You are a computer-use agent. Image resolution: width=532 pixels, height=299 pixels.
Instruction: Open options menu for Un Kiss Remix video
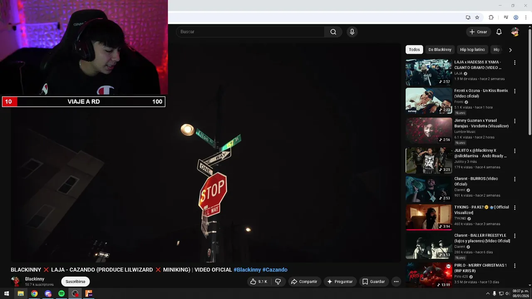click(x=515, y=91)
